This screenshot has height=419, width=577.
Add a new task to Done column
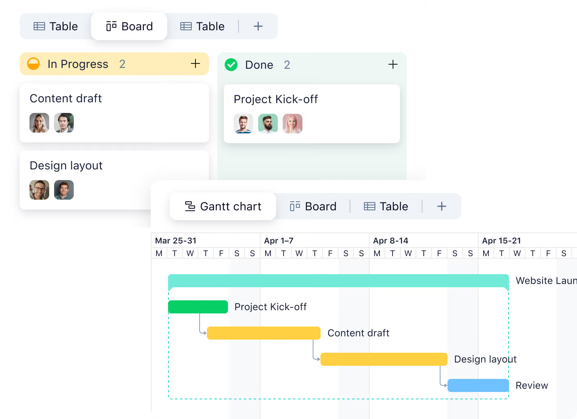[x=393, y=64]
